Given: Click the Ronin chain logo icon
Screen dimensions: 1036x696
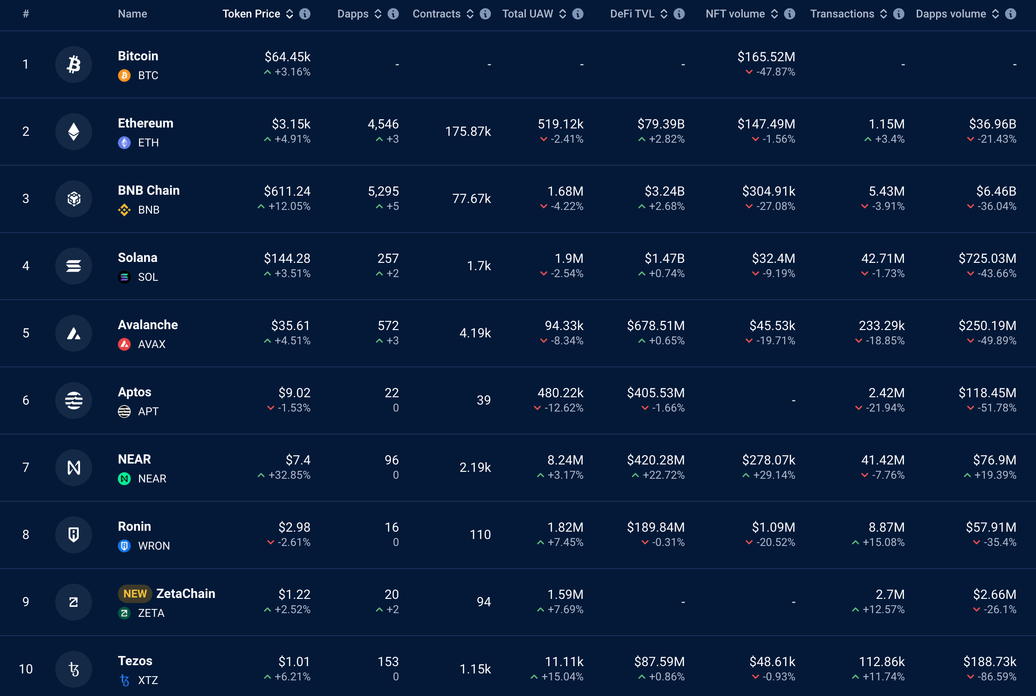Looking at the screenshot, I should click(74, 535).
